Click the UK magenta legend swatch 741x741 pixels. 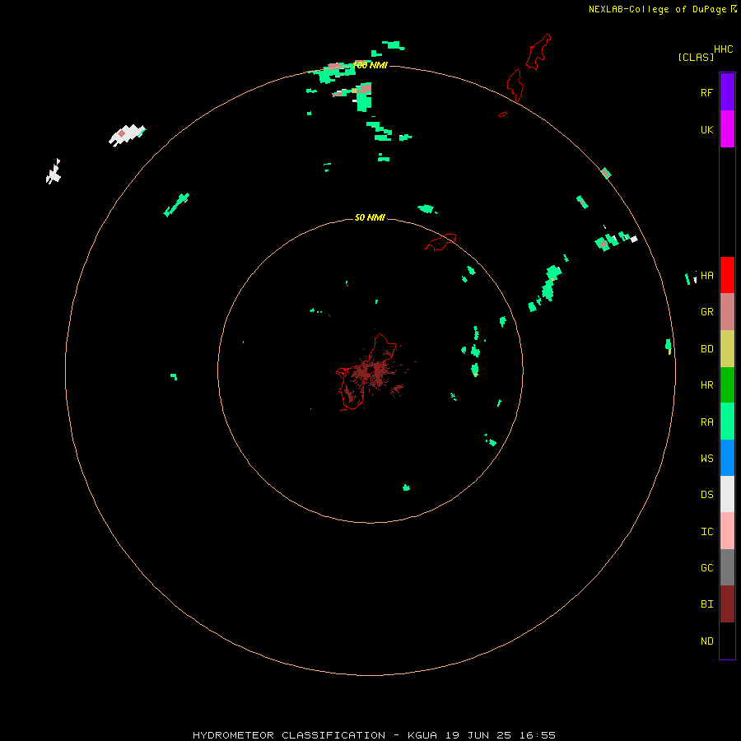[x=727, y=129]
